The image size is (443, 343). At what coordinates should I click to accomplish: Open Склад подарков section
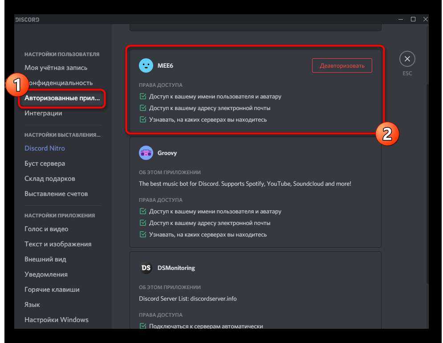pyautogui.click(x=50, y=179)
